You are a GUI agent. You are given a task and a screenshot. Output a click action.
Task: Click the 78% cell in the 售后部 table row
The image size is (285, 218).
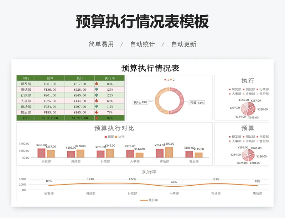[110, 112]
